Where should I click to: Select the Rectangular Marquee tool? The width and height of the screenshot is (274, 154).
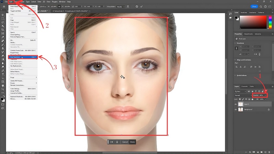coord(3,18)
